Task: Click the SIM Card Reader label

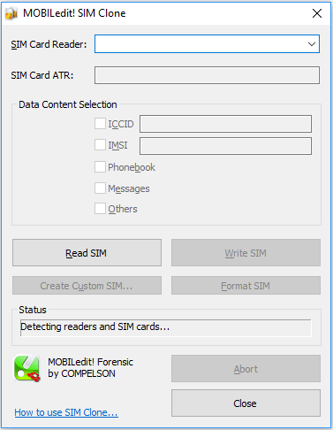Action: (49, 44)
